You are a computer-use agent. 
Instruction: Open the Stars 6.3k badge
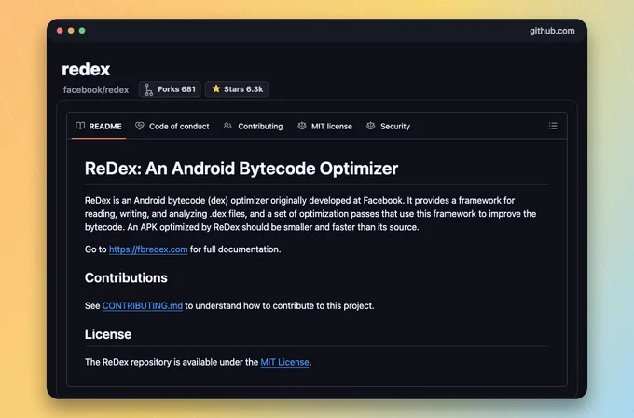click(237, 89)
